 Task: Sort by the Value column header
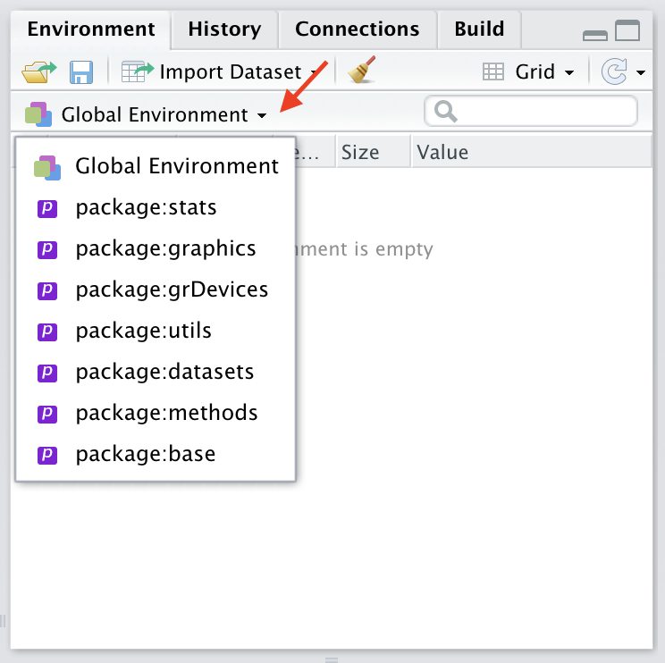click(x=442, y=153)
